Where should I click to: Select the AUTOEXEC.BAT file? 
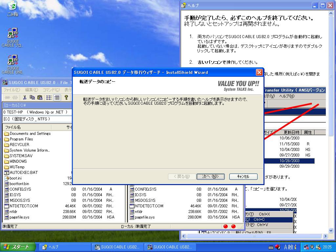coord(21,173)
